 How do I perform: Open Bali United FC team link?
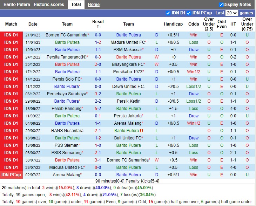(128, 138)
